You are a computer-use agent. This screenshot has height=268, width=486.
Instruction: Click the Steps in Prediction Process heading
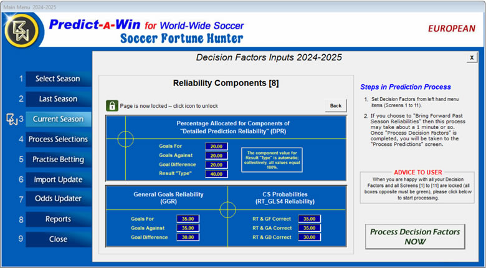point(406,87)
